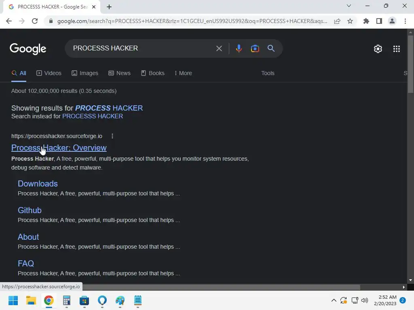The height and width of the screenshot is (310, 414).
Task: Open File Explorer from the taskbar
Action: click(31, 300)
